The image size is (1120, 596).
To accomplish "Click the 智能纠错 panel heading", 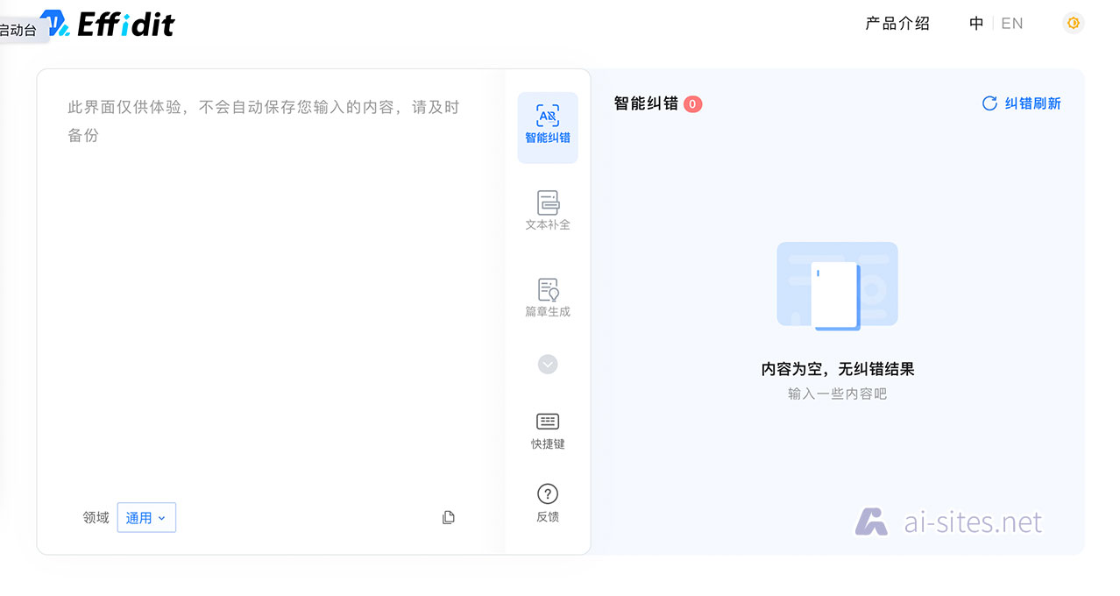I will click(646, 103).
